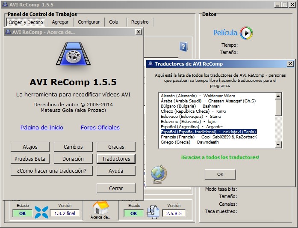
Task: Click the green OK status beside film strip icon
Action: pyautogui.click(x=133, y=213)
